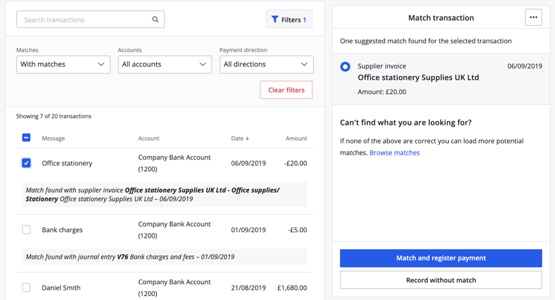Click the Message column header

pos(53,138)
